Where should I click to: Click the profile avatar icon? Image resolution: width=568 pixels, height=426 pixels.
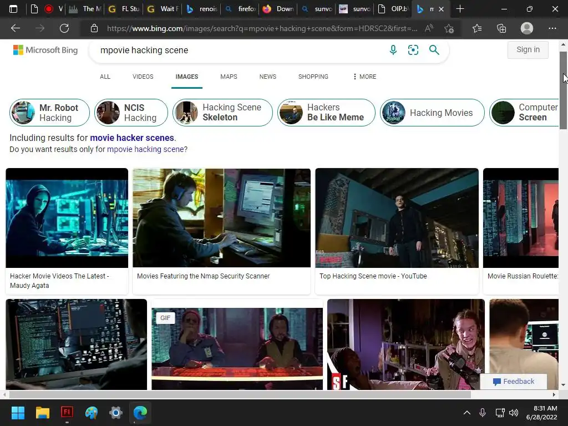pos(527,28)
